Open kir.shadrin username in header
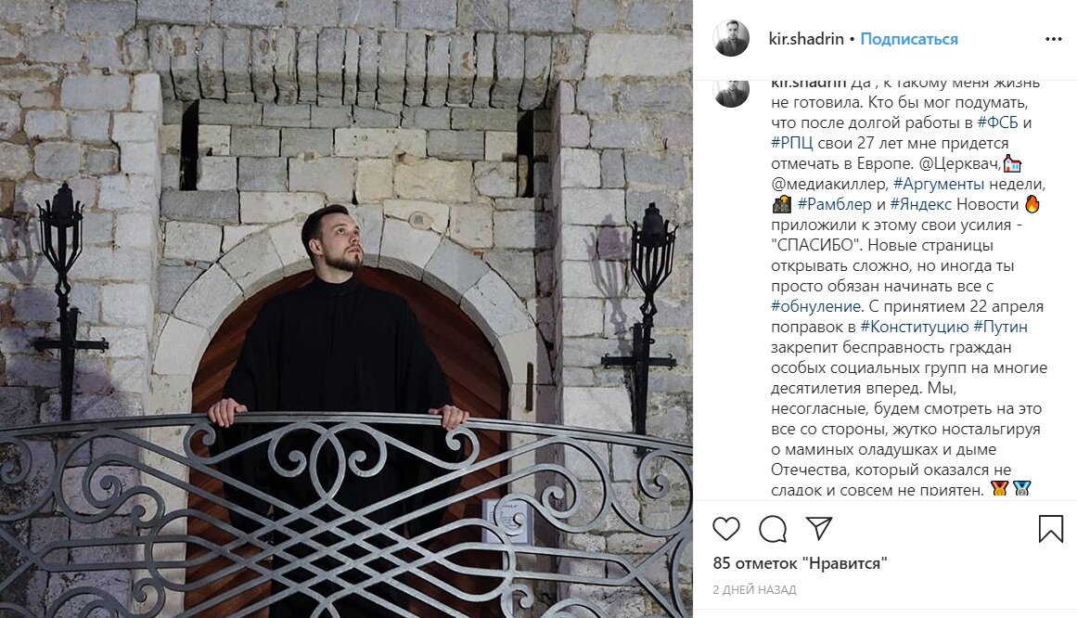The image size is (1077, 618). click(x=806, y=39)
